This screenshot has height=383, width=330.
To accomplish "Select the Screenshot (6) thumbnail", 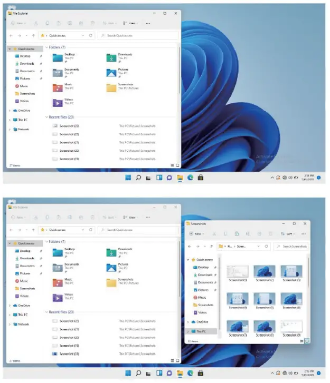I will pyautogui.click(x=291, y=301).
